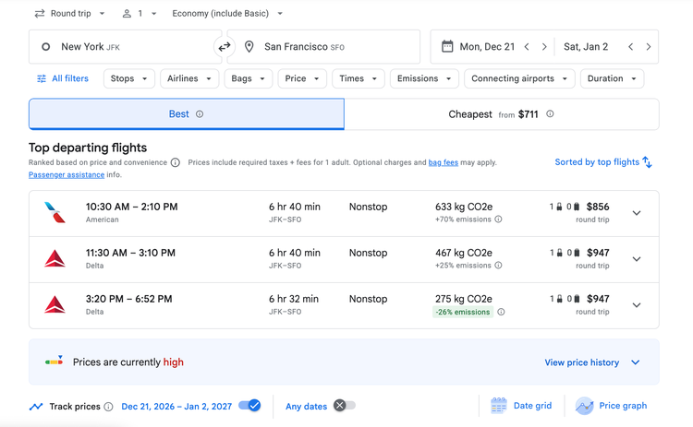Click Delta logo on 11:30 AM flight
The height and width of the screenshot is (427, 693).
tap(55, 258)
